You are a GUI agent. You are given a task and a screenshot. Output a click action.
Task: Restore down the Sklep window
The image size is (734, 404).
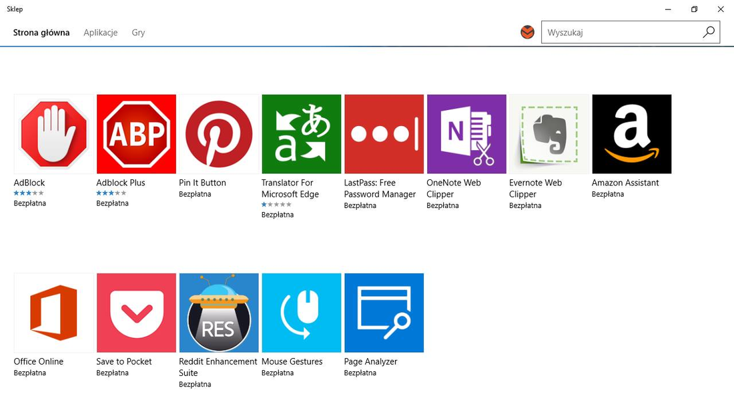click(x=694, y=9)
